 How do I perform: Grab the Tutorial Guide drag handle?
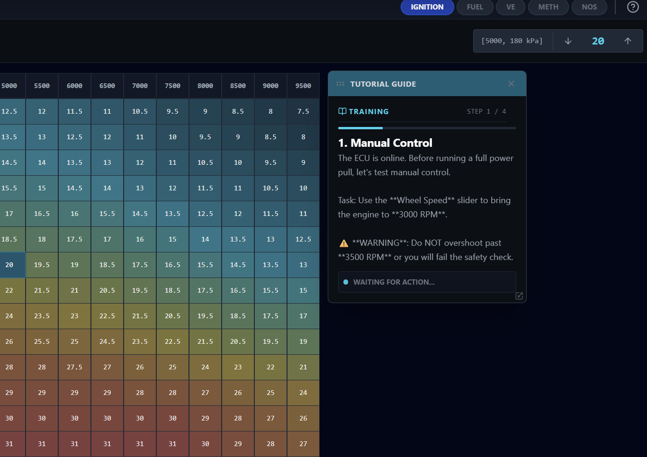tap(340, 84)
